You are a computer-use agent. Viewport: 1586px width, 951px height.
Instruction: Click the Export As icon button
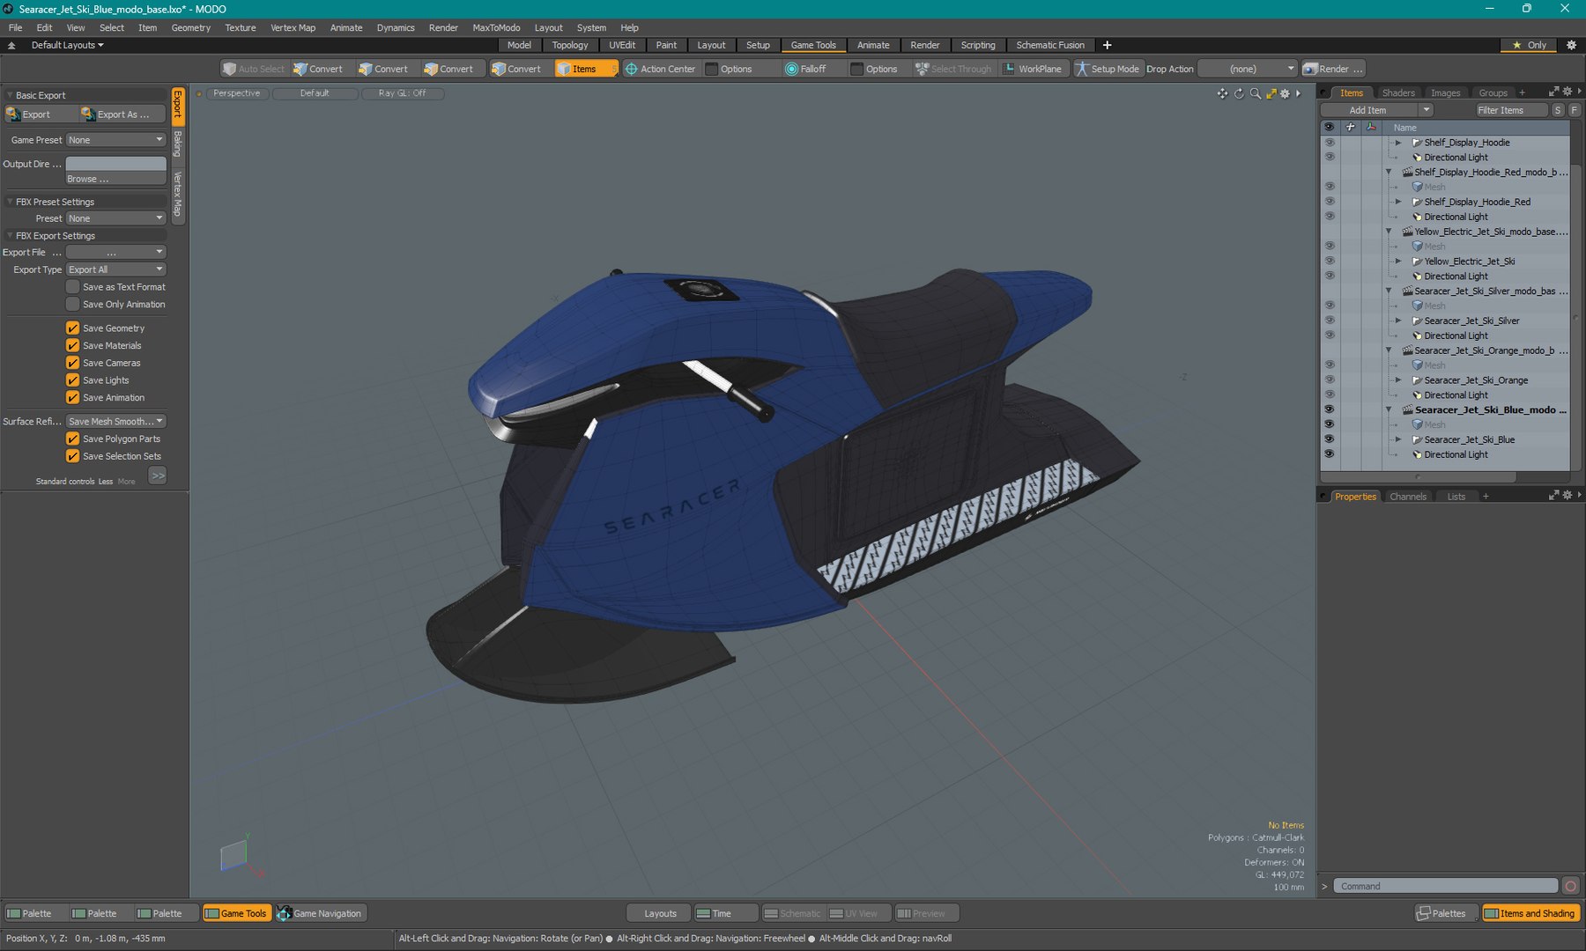pos(88,114)
